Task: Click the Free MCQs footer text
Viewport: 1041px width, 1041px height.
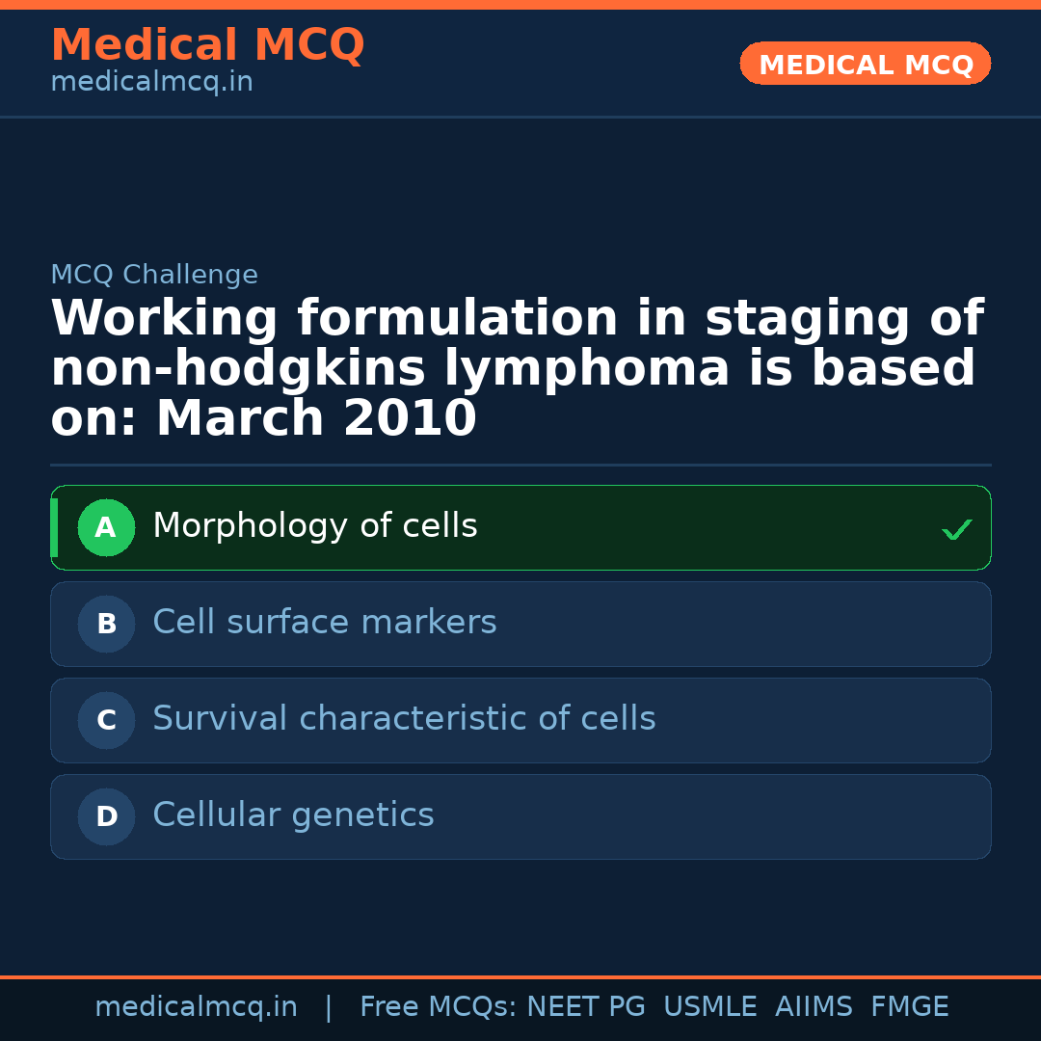Action: 438,1007
